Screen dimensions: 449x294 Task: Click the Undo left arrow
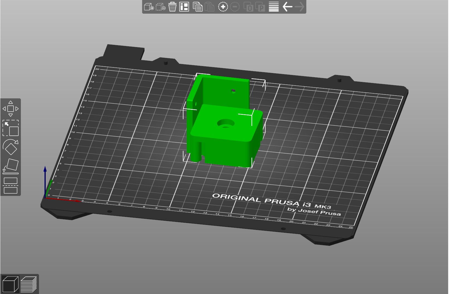(x=287, y=7)
